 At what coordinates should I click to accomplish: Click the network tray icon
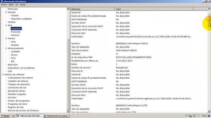[194, 116]
